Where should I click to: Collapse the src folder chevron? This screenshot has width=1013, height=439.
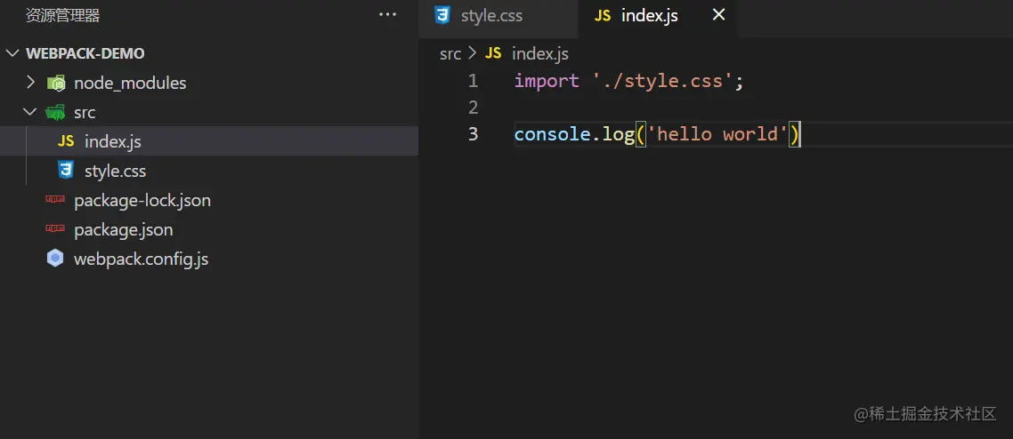click(x=30, y=112)
